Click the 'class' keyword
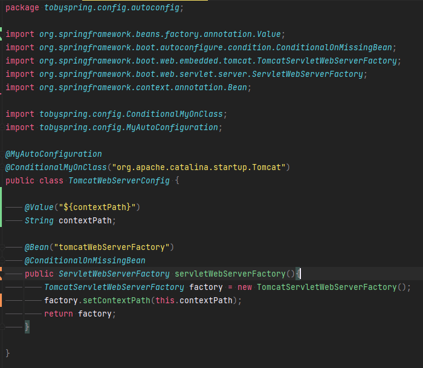The height and width of the screenshot is (368, 423). (x=51, y=180)
